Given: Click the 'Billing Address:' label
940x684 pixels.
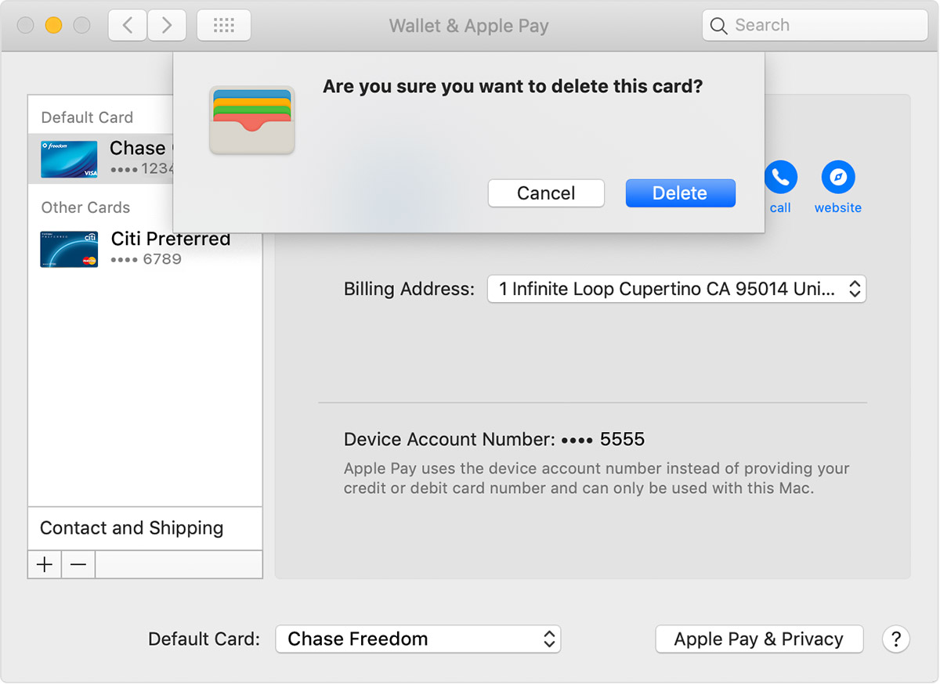Looking at the screenshot, I should coord(409,289).
